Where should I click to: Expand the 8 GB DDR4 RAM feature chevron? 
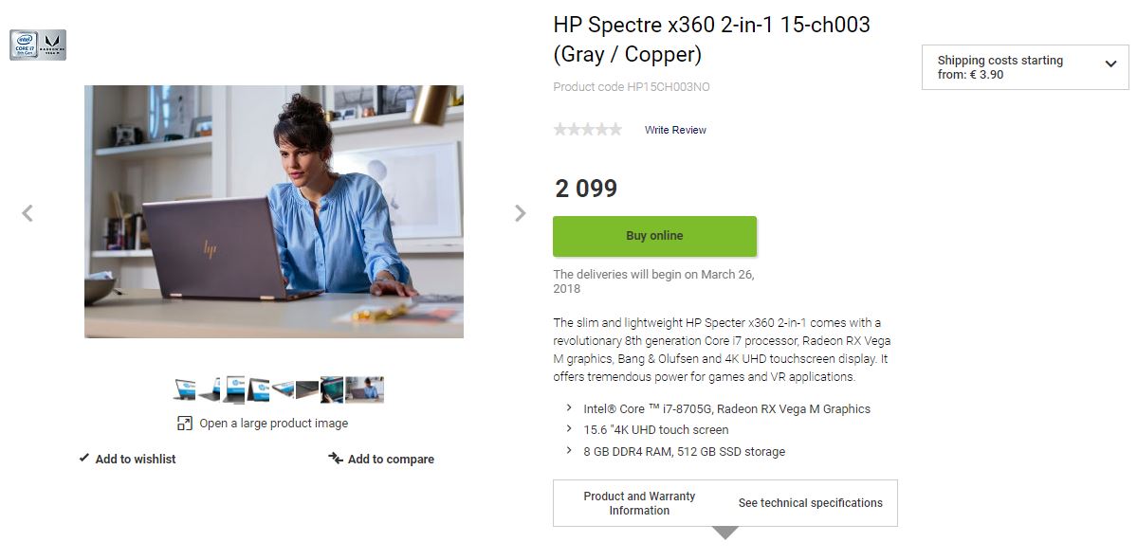click(x=569, y=451)
